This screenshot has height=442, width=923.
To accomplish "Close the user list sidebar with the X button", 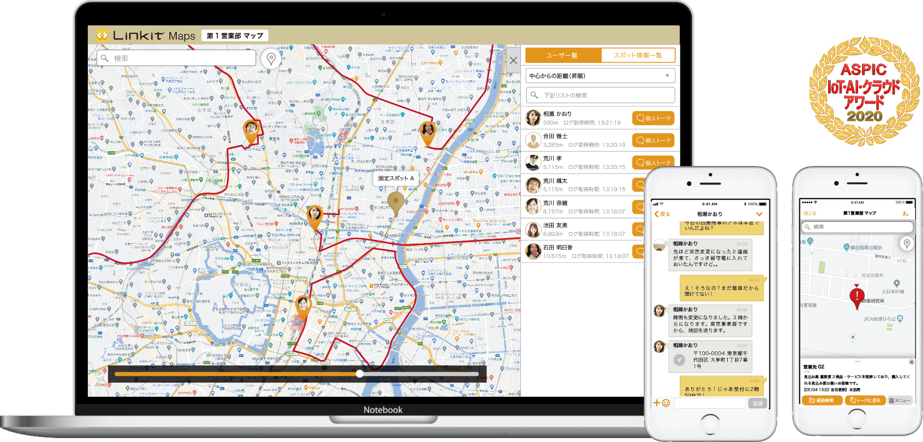I will (x=514, y=59).
